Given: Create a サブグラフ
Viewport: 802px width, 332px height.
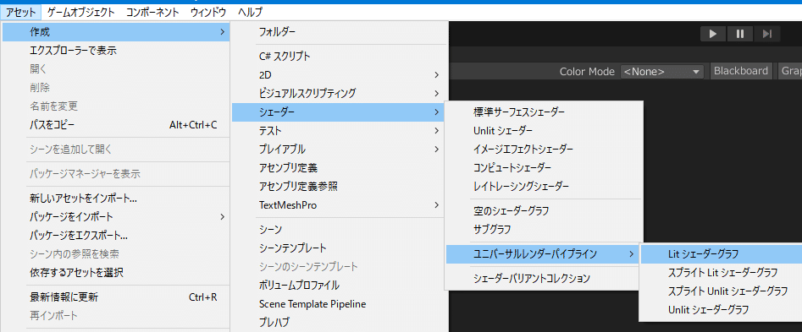Looking at the screenshot, I should pyautogui.click(x=543, y=229).
